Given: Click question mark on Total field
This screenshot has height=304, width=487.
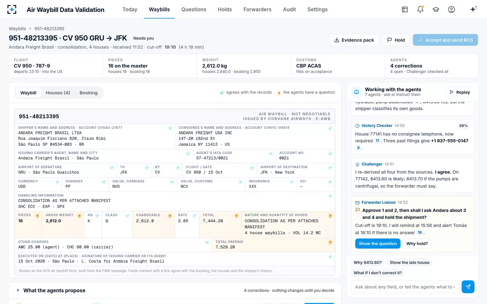Looking at the screenshot, I should point(236,216).
